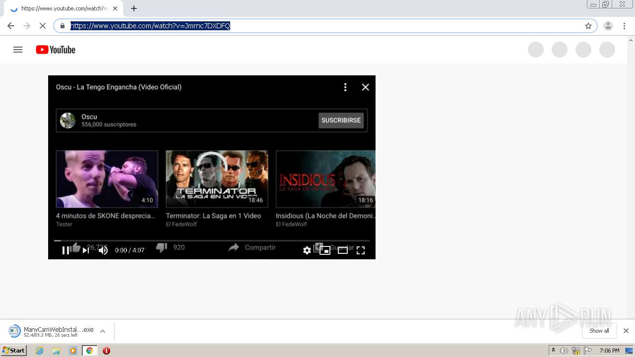
Task: Open title 'Insidious (La Noche del Demoni..'
Action: click(x=325, y=216)
